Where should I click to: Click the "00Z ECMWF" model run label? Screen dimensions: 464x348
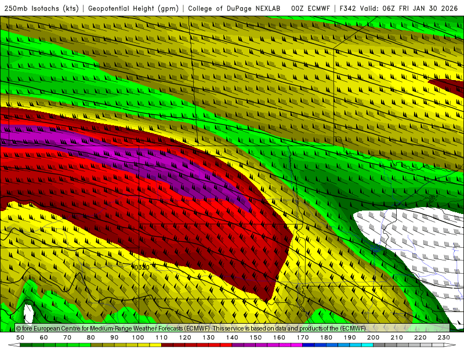tap(310, 8)
